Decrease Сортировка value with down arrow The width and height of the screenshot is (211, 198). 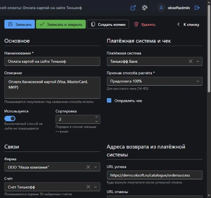(x=96, y=122)
